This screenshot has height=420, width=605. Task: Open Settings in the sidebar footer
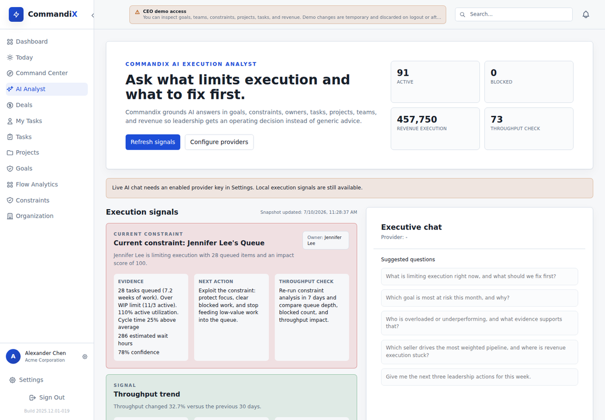(46, 380)
